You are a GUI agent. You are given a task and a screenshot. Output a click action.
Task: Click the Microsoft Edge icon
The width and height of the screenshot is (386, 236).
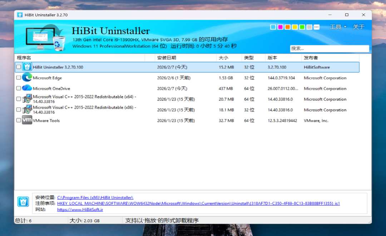[27, 78]
